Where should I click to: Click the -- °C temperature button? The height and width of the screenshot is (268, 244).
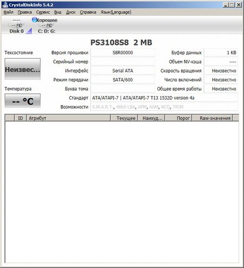(x=23, y=101)
